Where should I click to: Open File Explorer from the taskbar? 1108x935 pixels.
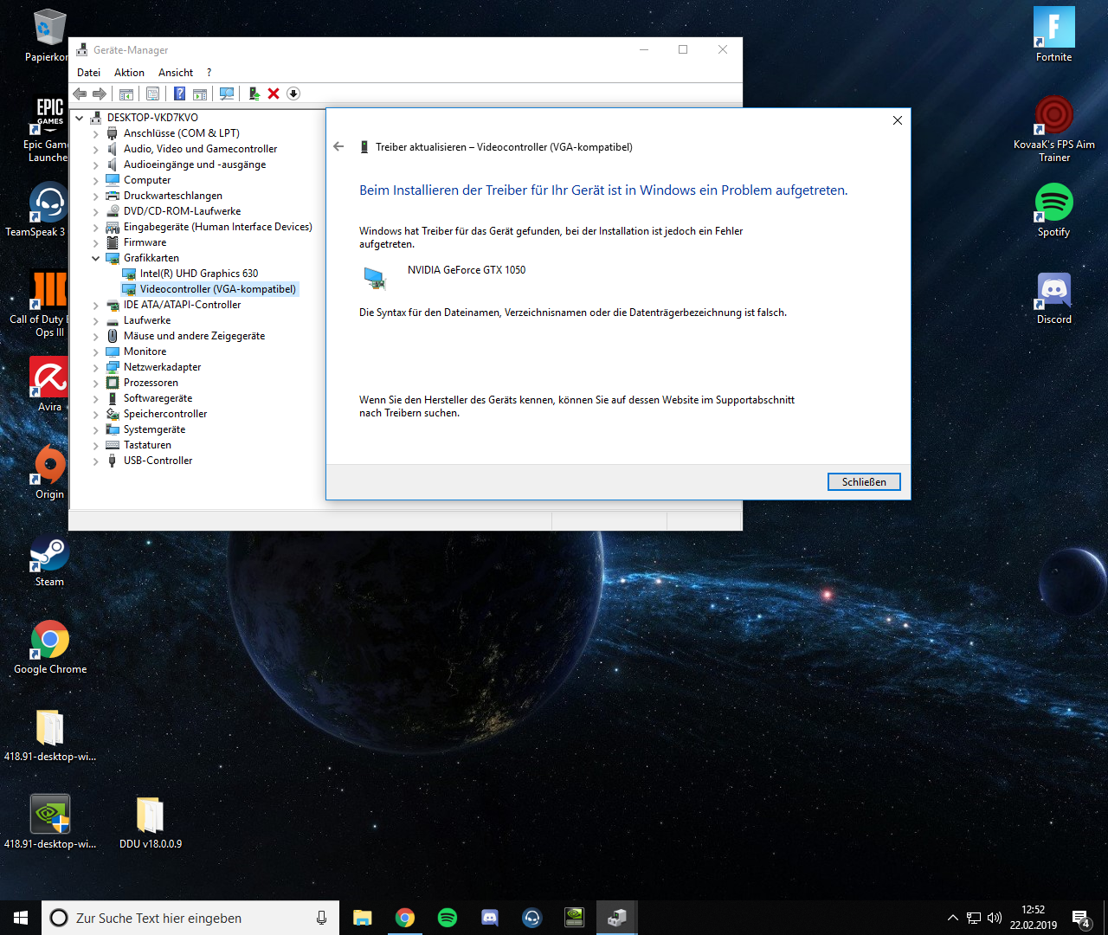pos(362,918)
